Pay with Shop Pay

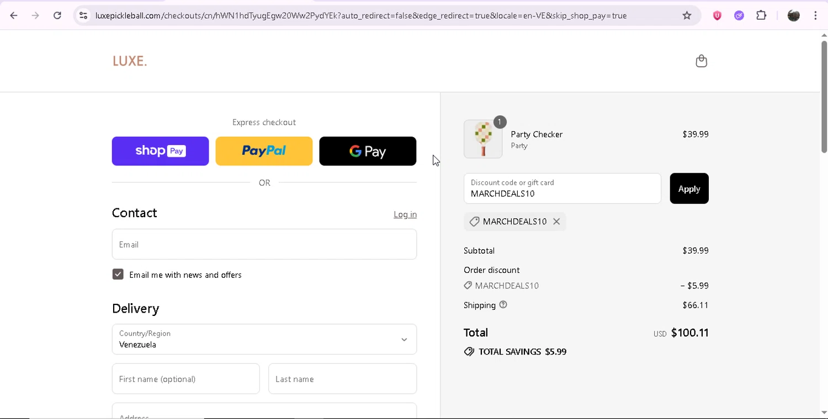[x=160, y=151]
